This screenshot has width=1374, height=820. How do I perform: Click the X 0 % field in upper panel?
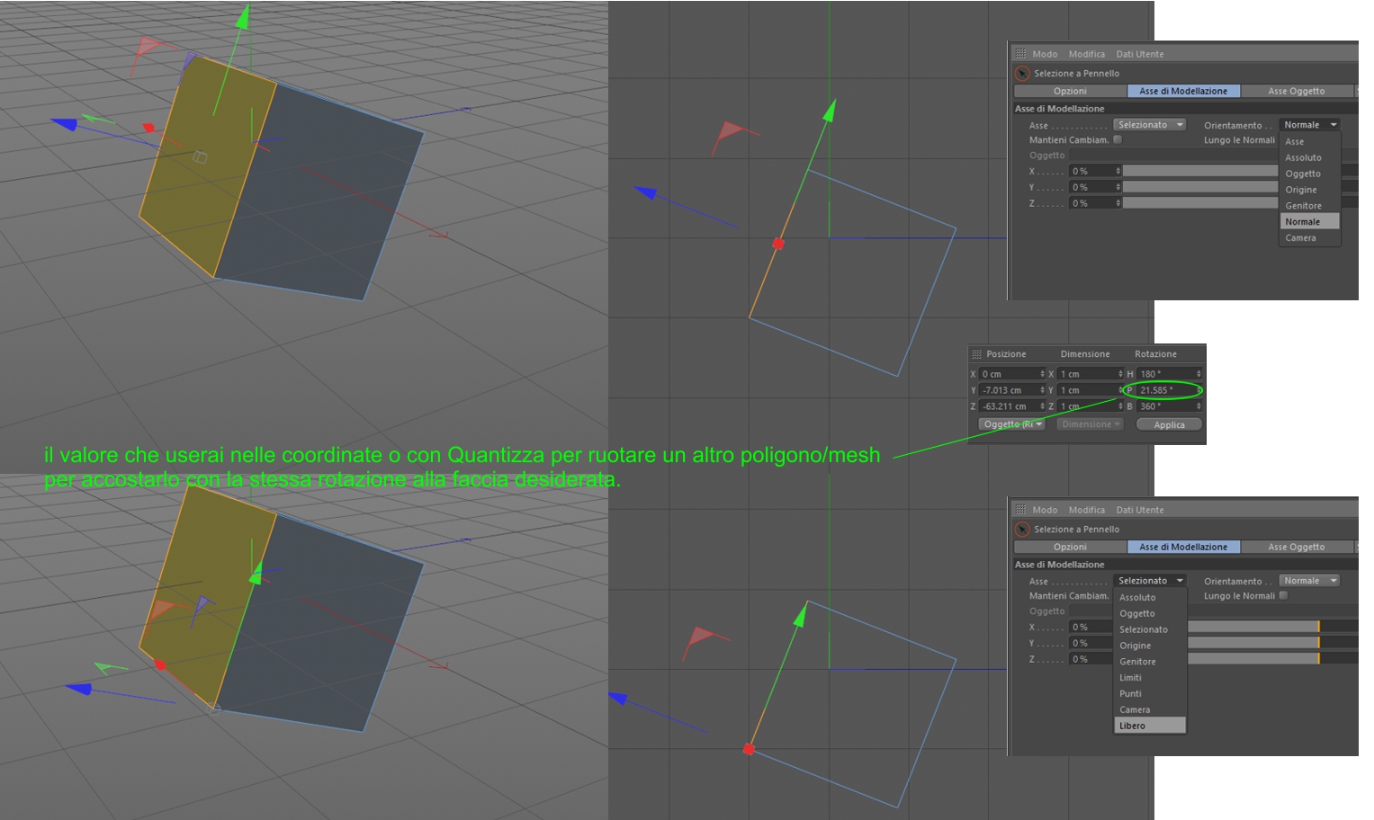pyautogui.click(x=1095, y=171)
